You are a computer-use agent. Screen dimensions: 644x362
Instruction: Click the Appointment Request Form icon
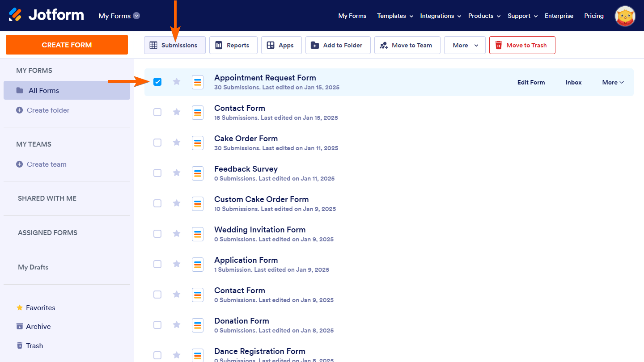(x=198, y=82)
